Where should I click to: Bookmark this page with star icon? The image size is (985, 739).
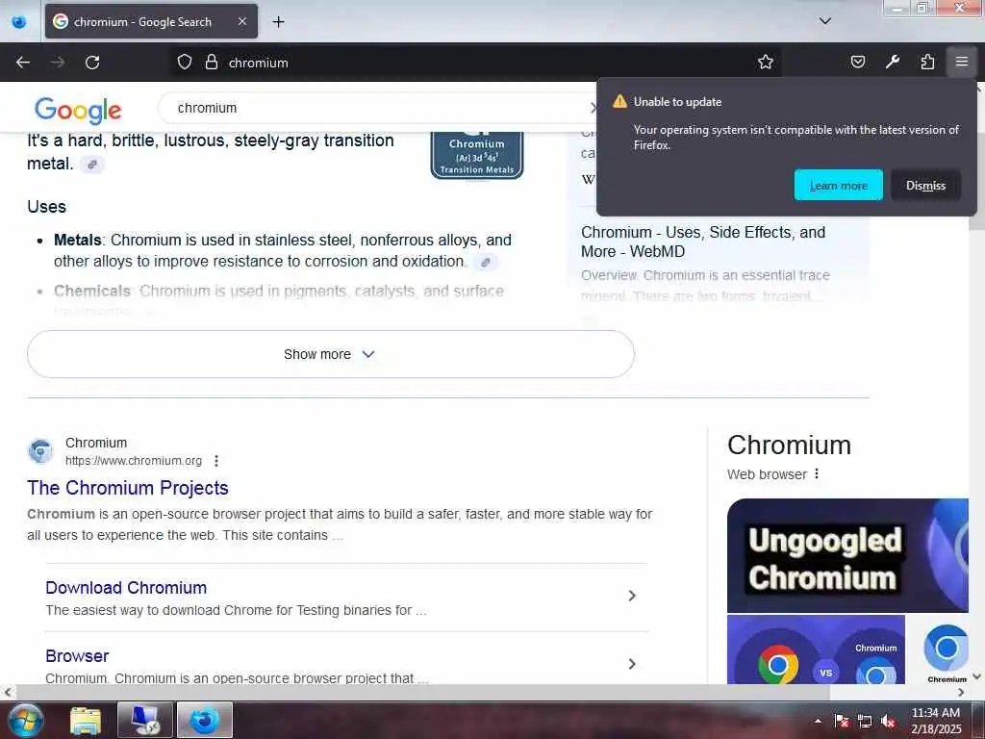[x=765, y=63]
